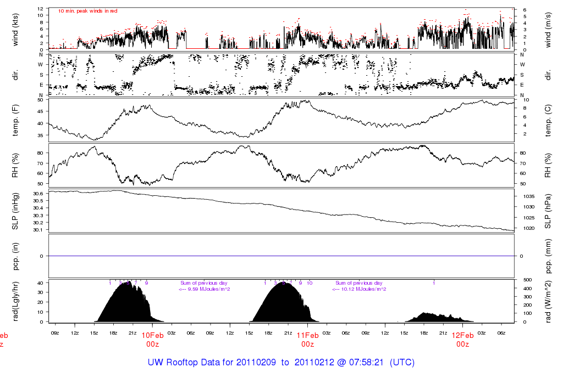Click the "rad(Lgly/hr)" axis label
Viewport: 563px width, 384px height.
tap(15, 301)
